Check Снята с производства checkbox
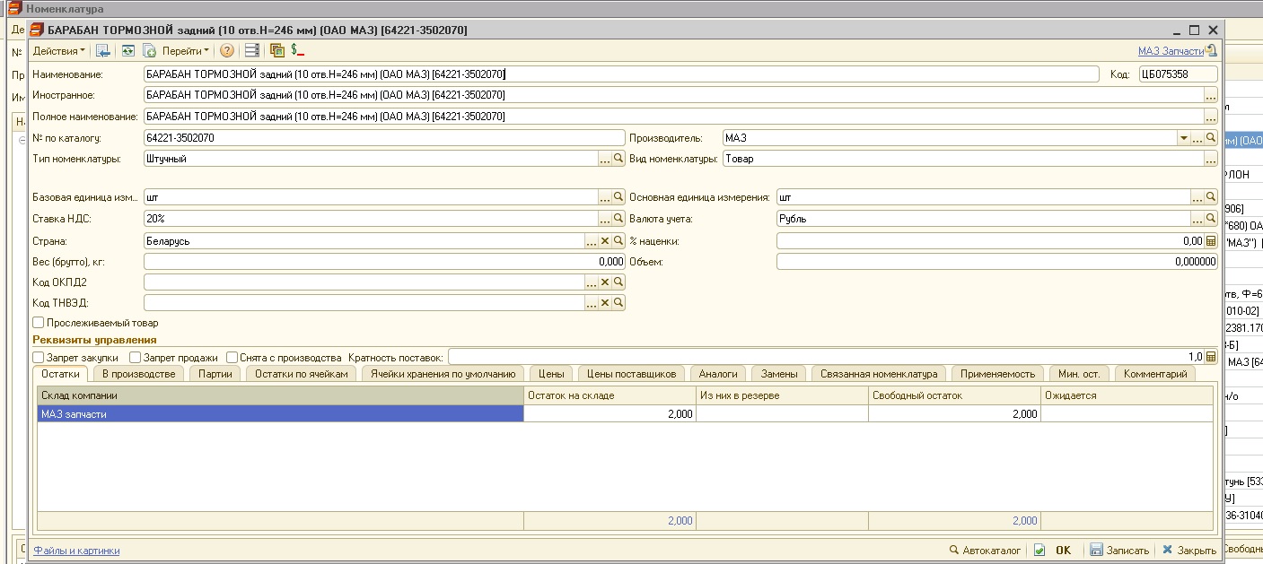The image size is (1263, 564). coord(232,357)
